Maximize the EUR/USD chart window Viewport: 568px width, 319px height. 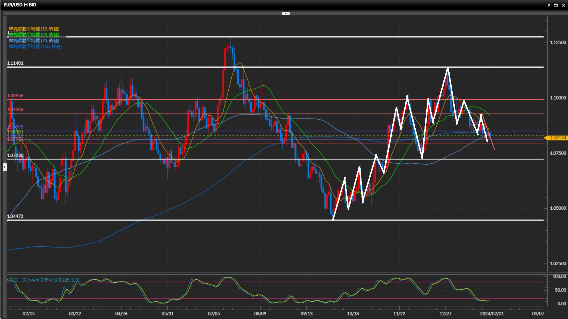tap(556, 5)
